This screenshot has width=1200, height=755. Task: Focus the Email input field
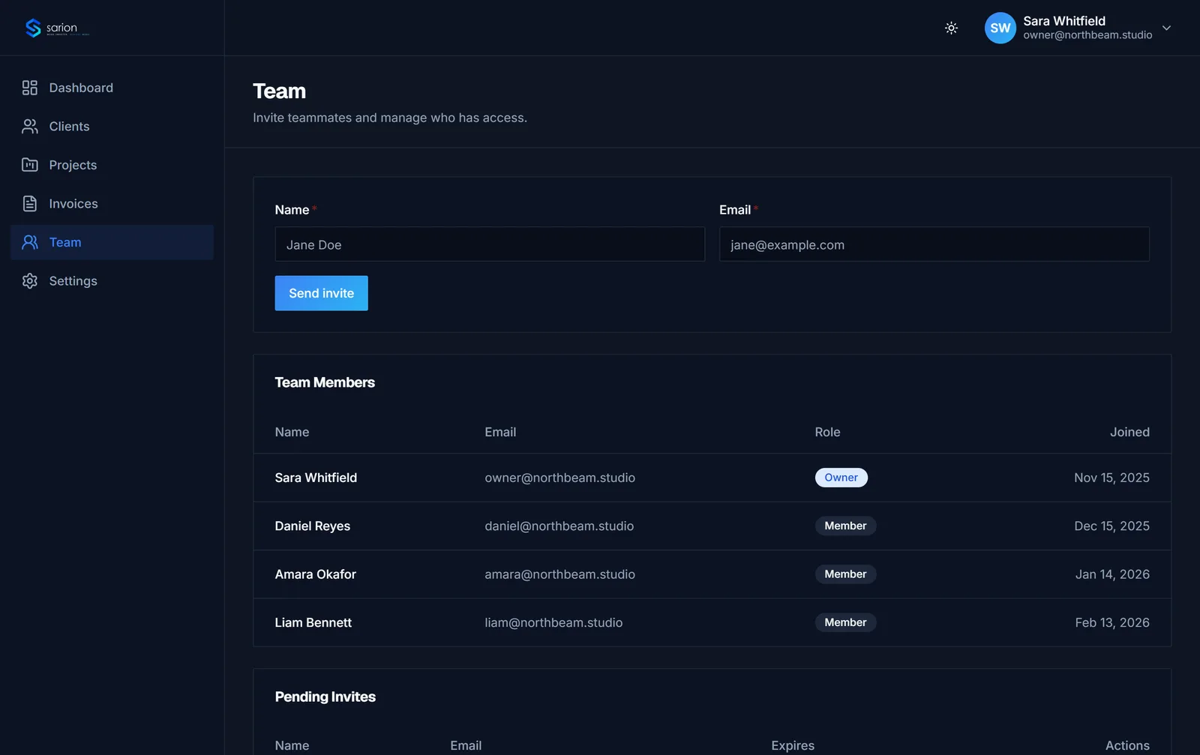tap(934, 244)
